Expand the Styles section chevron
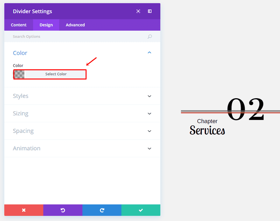The image size is (280, 221). pos(150,96)
